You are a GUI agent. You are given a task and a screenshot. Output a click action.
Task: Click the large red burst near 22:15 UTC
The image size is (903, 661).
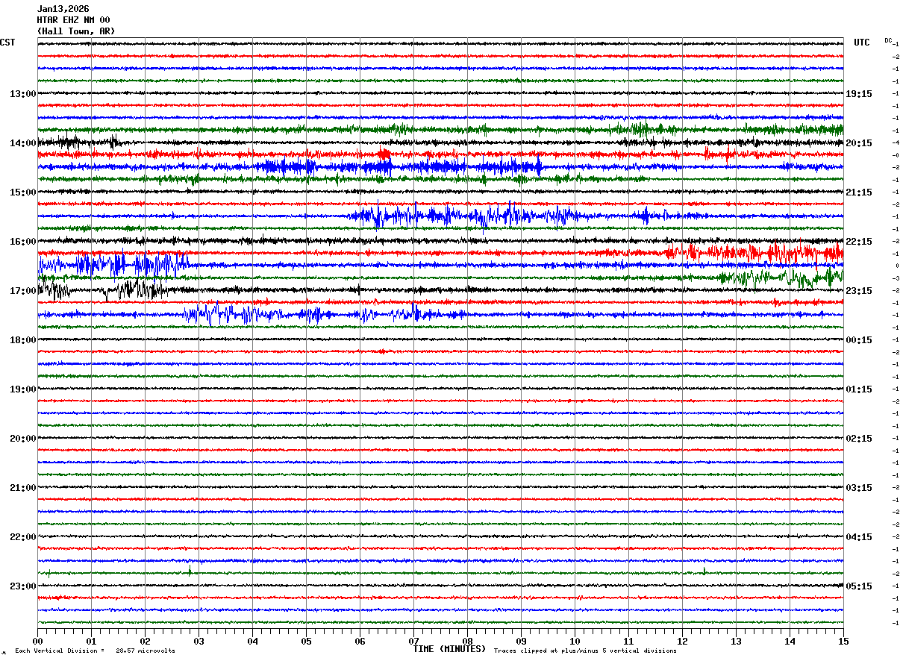click(x=754, y=252)
